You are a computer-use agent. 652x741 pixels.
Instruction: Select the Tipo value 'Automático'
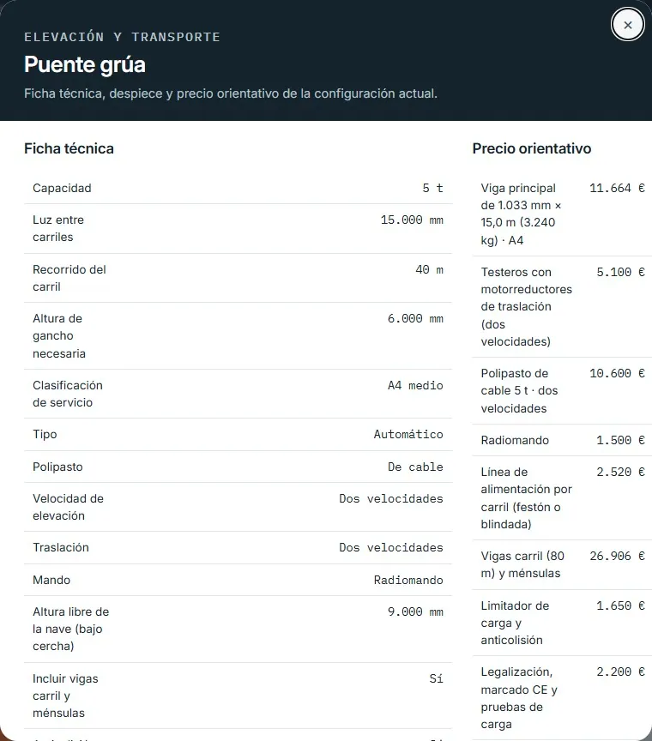408,434
